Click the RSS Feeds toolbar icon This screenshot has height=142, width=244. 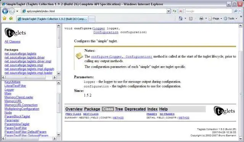point(191,19)
